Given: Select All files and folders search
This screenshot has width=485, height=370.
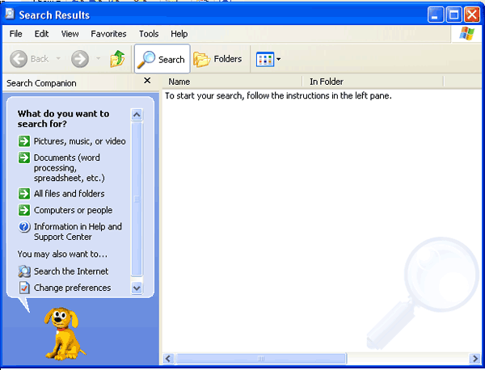Looking at the screenshot, I should click(69, 194).
